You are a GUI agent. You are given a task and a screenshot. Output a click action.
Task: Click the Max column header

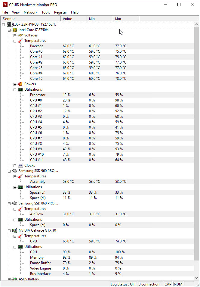tap(126, 19)
